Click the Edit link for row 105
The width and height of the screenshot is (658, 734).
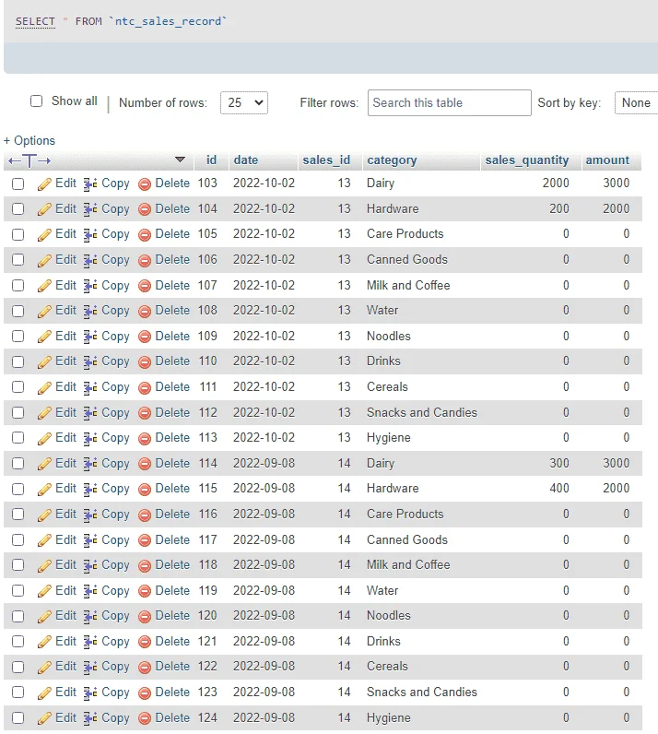click(65, 233)
